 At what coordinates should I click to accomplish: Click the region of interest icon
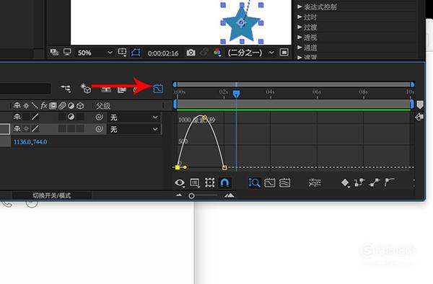pos(284,52)
